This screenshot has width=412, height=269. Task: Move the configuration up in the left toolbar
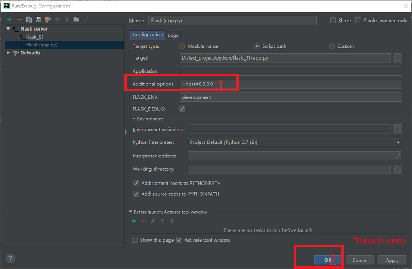pyautogui.click(x=57, y=20)
